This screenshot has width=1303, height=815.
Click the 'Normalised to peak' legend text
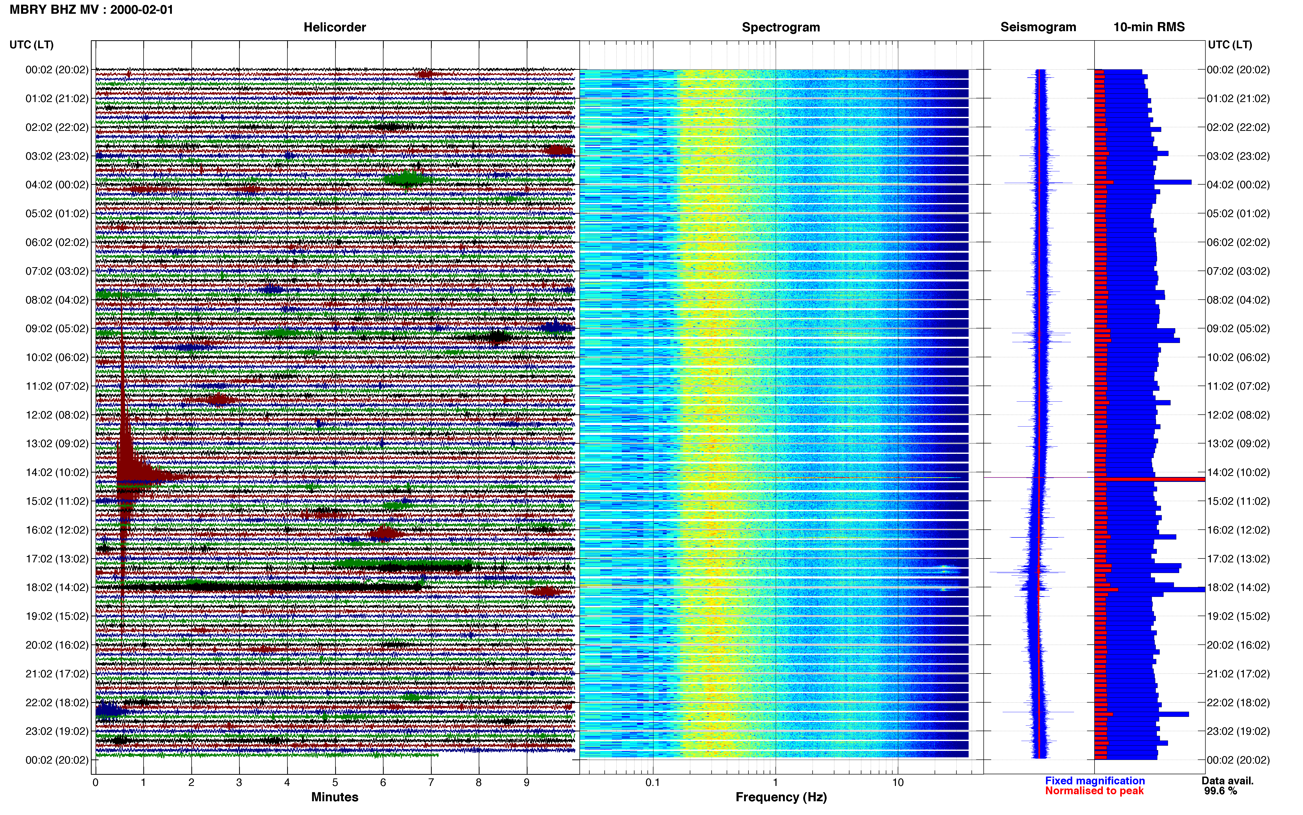click(x=1094, y=791)
